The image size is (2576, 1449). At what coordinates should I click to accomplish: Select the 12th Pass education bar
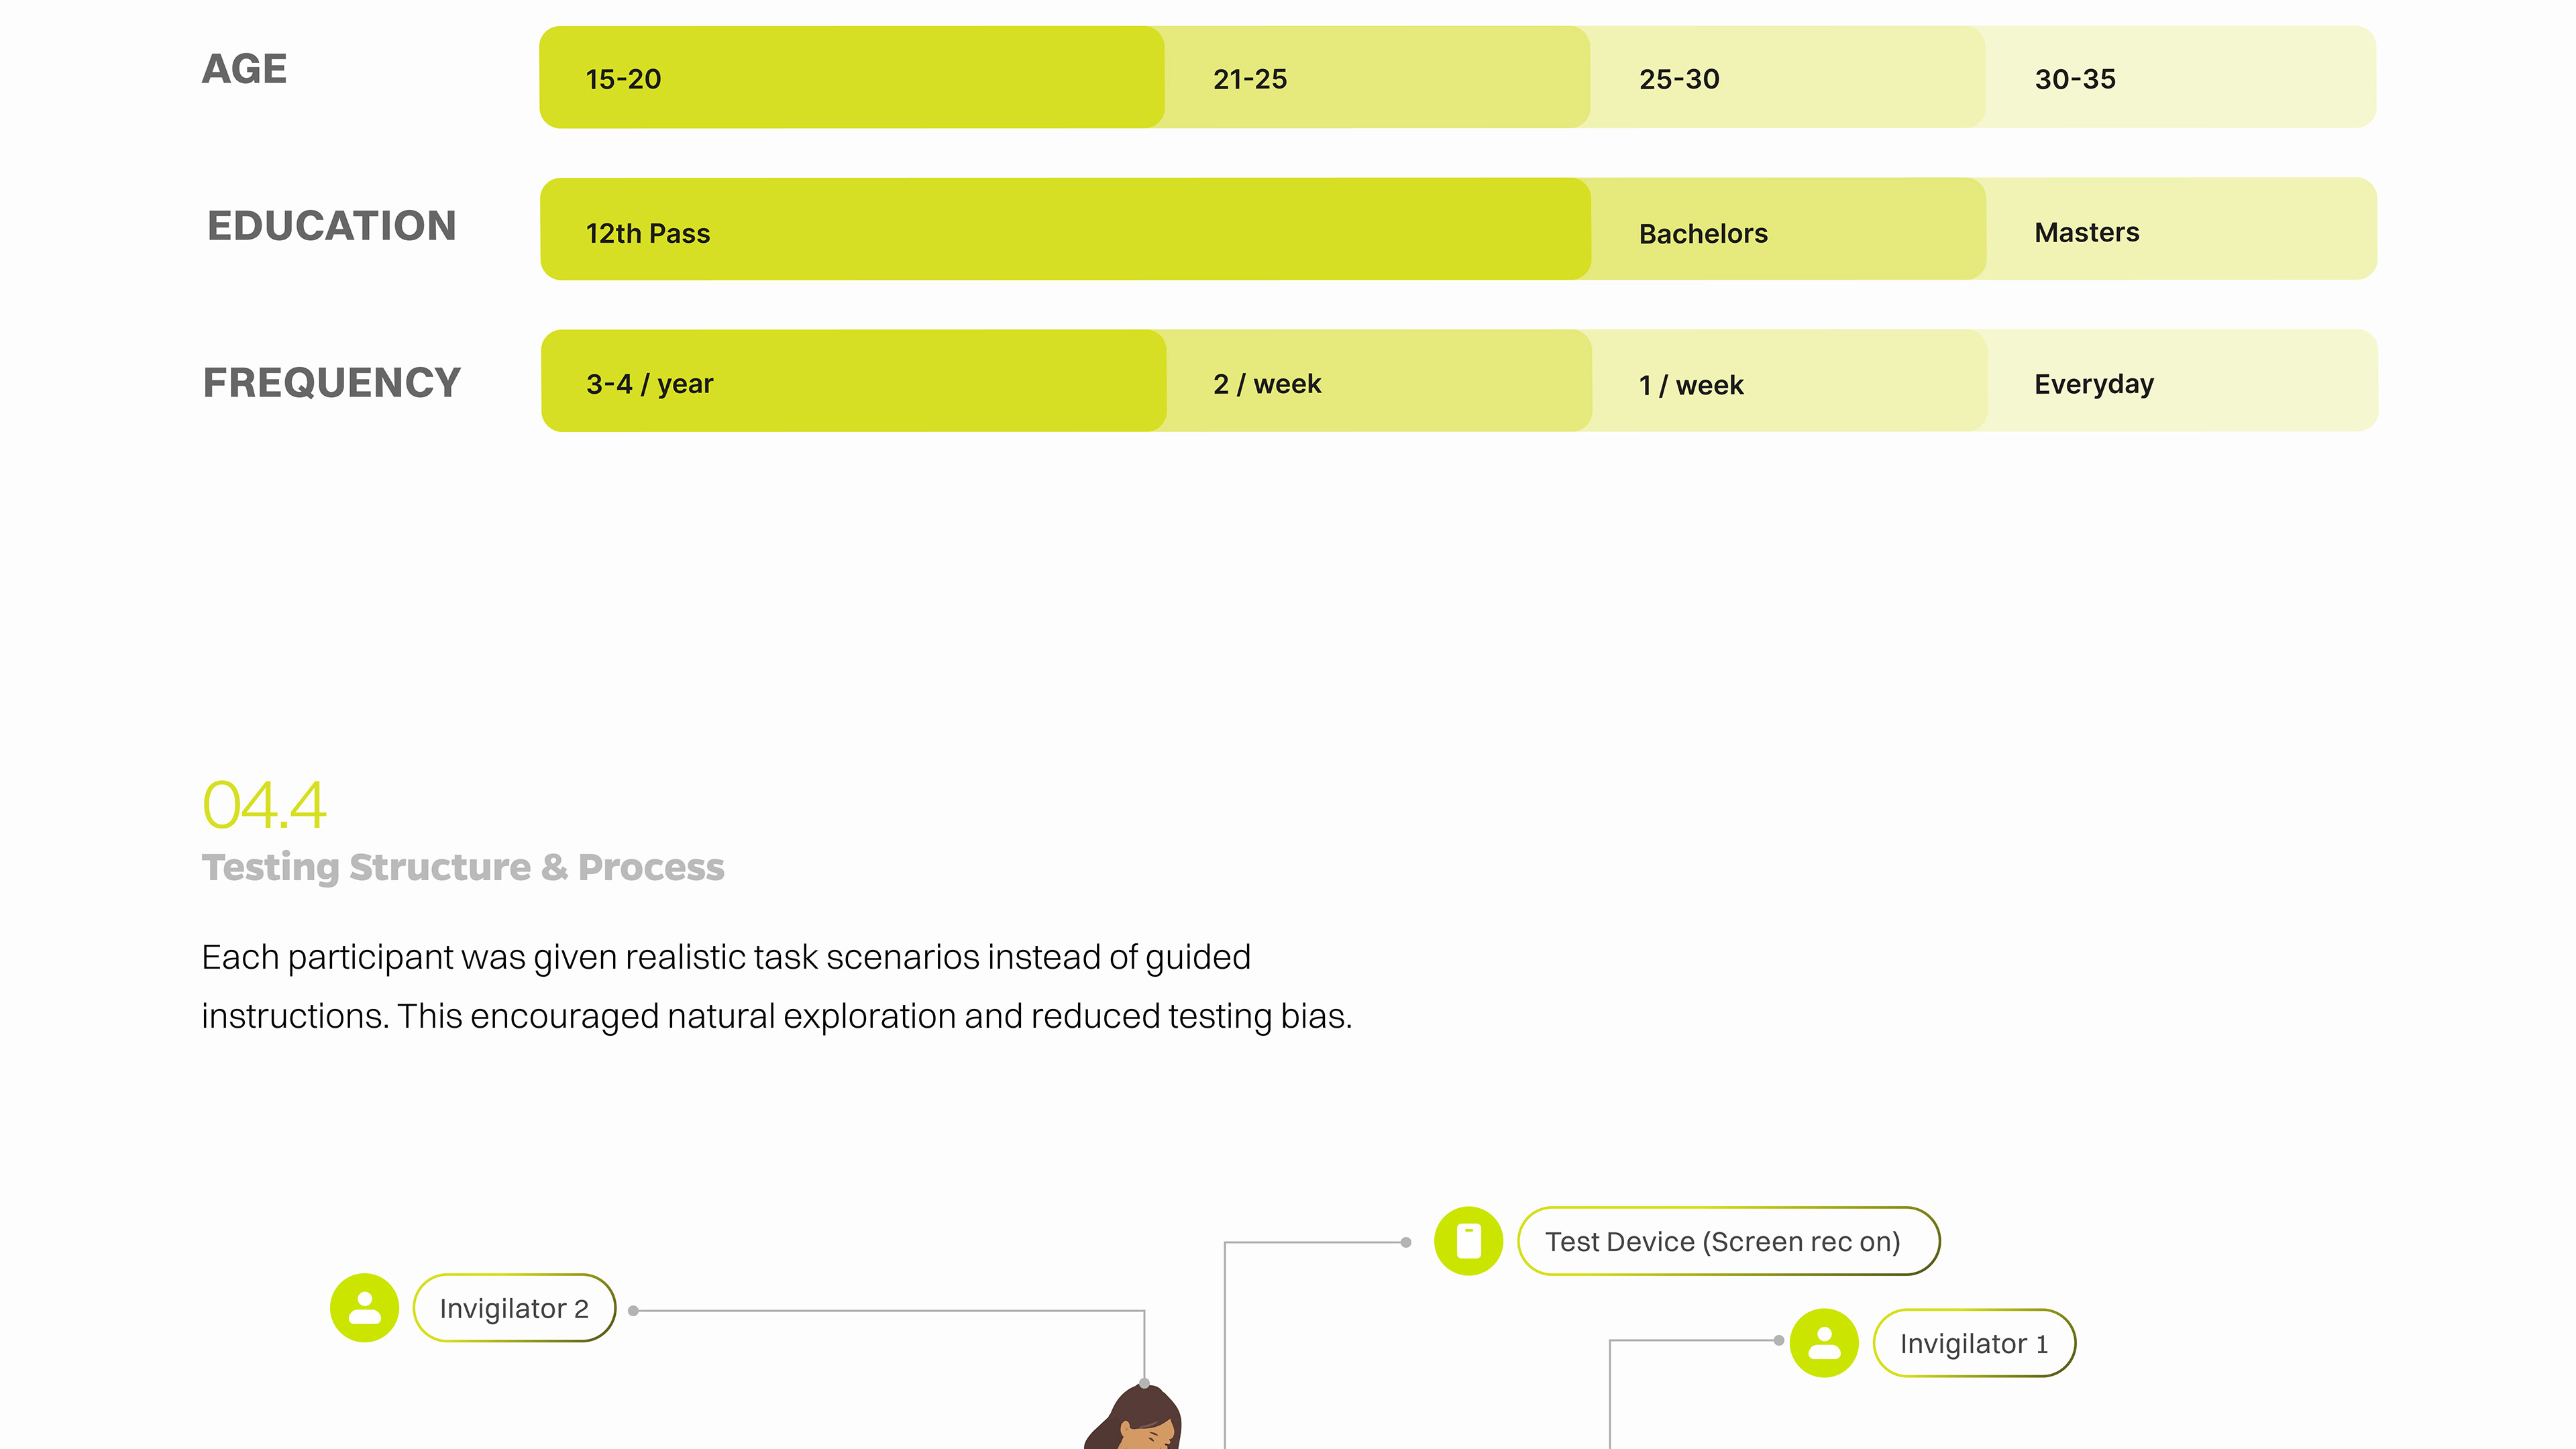(1065, 230)
